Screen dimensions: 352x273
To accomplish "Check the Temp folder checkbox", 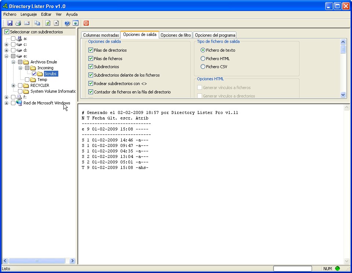I will 27,80.
